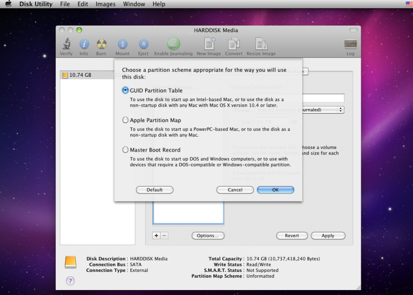Open the Window menu
The width and height of the screenshot is (413, 295).
pyautogui.click(x=134, y=4)
